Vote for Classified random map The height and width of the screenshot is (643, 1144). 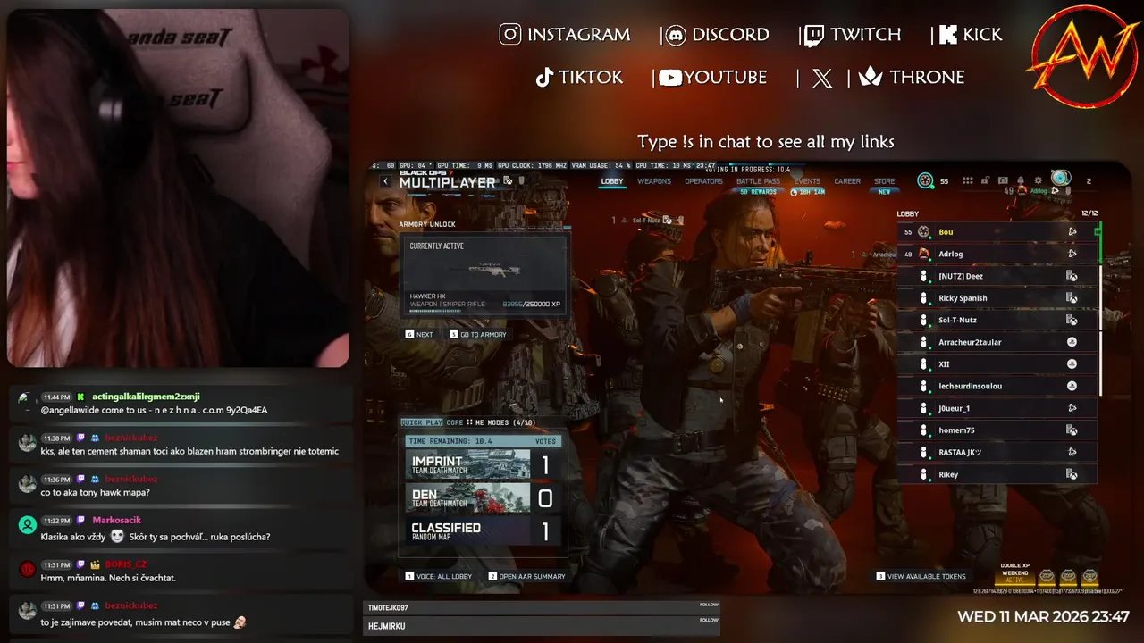point(484,531)
